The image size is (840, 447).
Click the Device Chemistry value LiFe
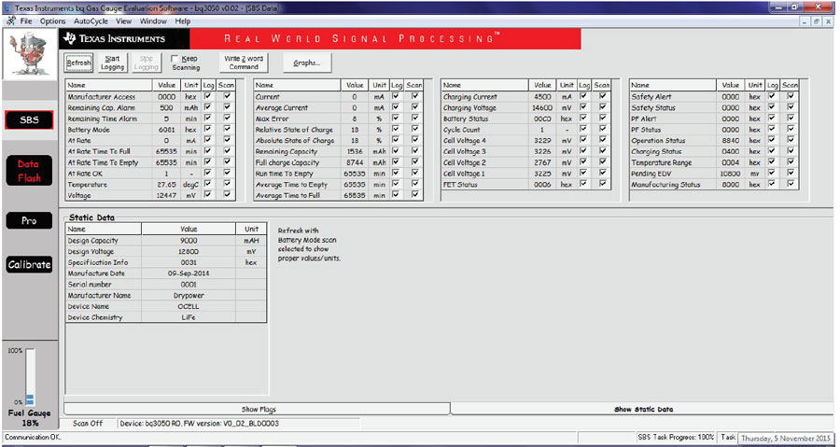click(189, 317)
